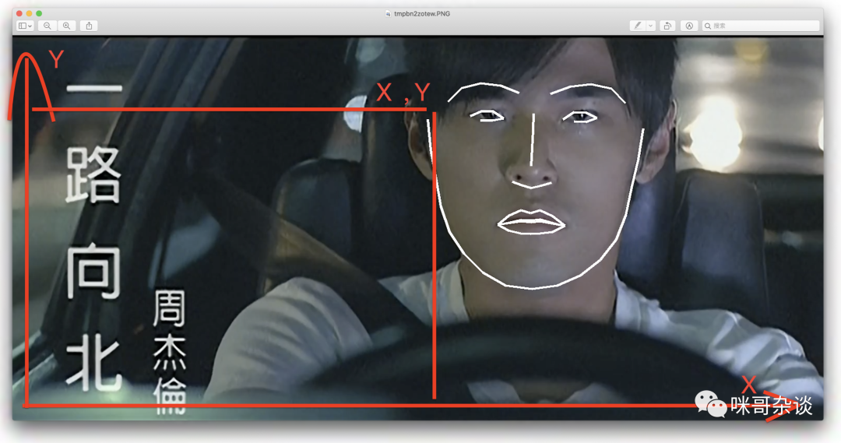The height and width of the screenshot is (443, 841).
Task: Zoom in on the image
Action: click(x=66, y=26)
